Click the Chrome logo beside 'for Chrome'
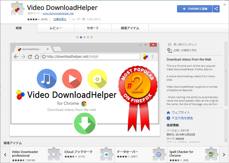This screenshot has height=163, width=229. click(x=84, y=104)
